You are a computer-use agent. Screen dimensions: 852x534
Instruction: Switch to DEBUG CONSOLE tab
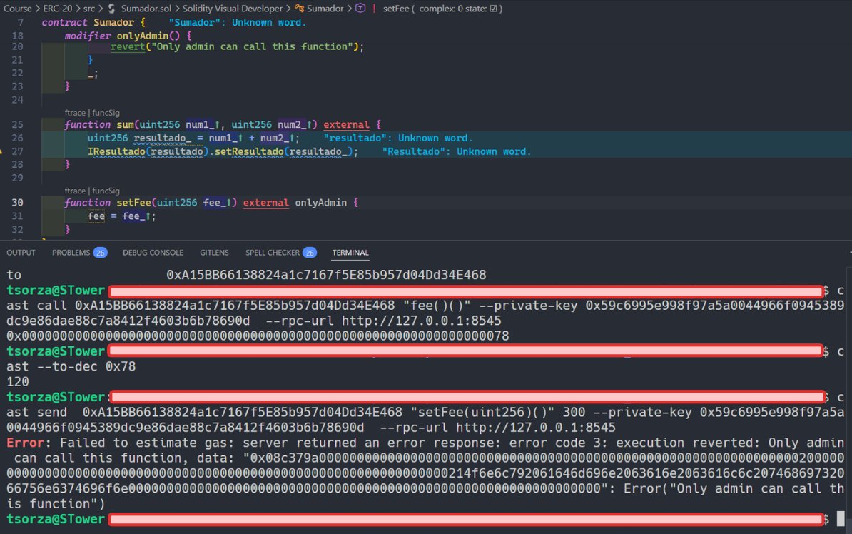click(x=153, y=252)
